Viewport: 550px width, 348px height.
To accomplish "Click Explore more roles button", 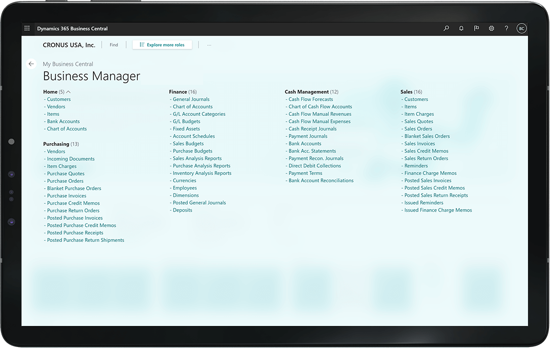I will coord(162,45).
